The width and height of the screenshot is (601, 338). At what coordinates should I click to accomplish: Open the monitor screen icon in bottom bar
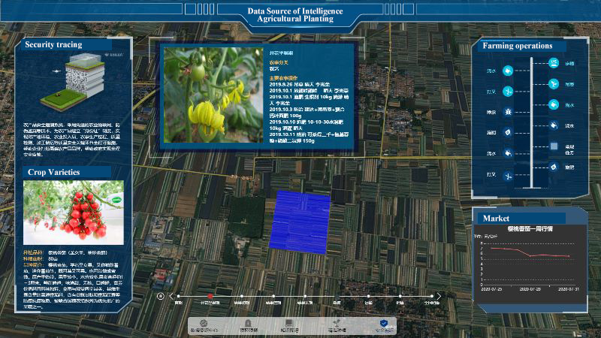[x=289, y=323]
